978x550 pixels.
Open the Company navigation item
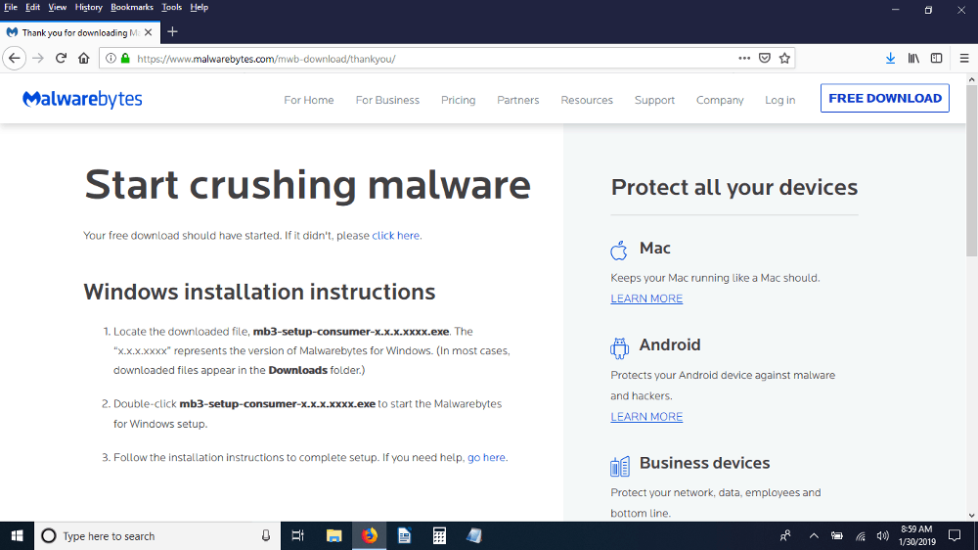pos(720,100)
